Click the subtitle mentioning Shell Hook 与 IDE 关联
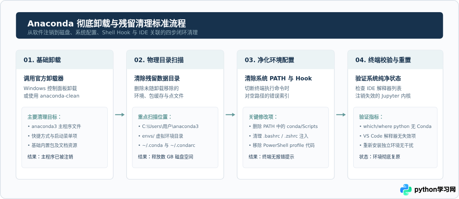The image size is (459, 199). click(x=113, y=33)
